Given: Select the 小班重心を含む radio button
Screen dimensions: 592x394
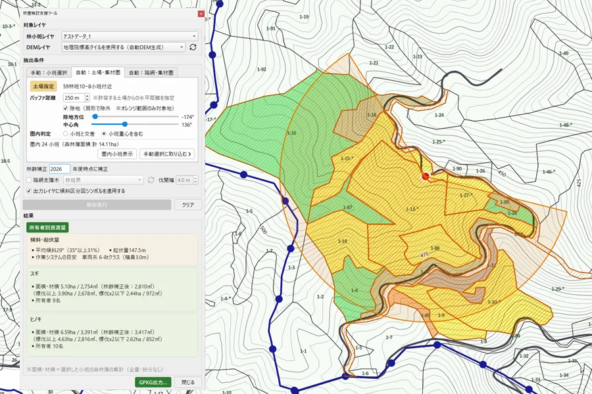Looking at the screenshot, I should pyautogui.click(x=104, y=134).
